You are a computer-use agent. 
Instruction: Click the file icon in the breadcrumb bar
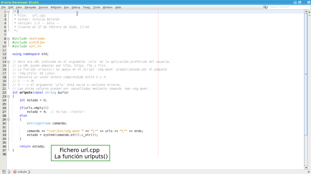tap(4, 172)
